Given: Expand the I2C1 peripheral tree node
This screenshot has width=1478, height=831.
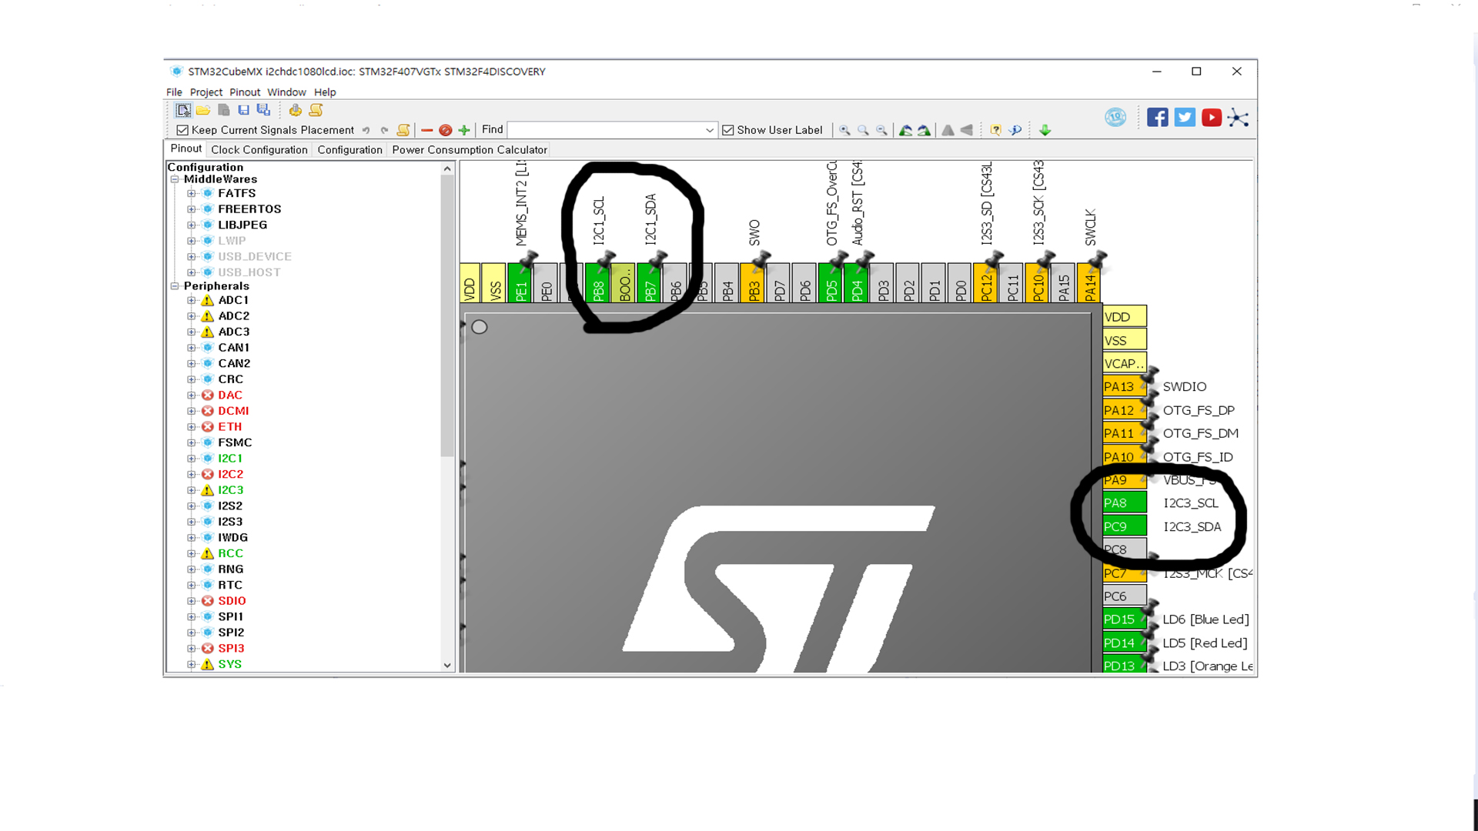Looking at the screenshot, I should coord(191,459).
